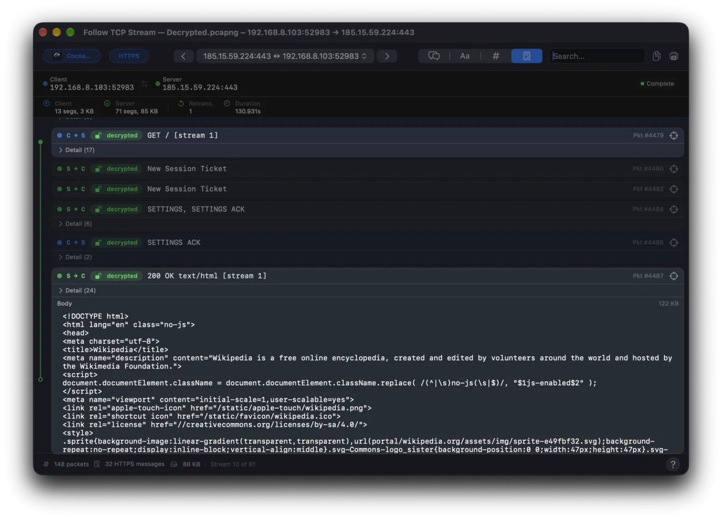Viewport: 722px width, 519px height.
Task: Select the C→S SETTINGS ACK message, Pkt #4486
Action: pos(368,243)
